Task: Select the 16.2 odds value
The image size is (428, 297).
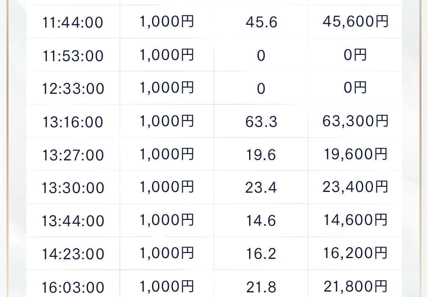Action: (x=261, y=254)
